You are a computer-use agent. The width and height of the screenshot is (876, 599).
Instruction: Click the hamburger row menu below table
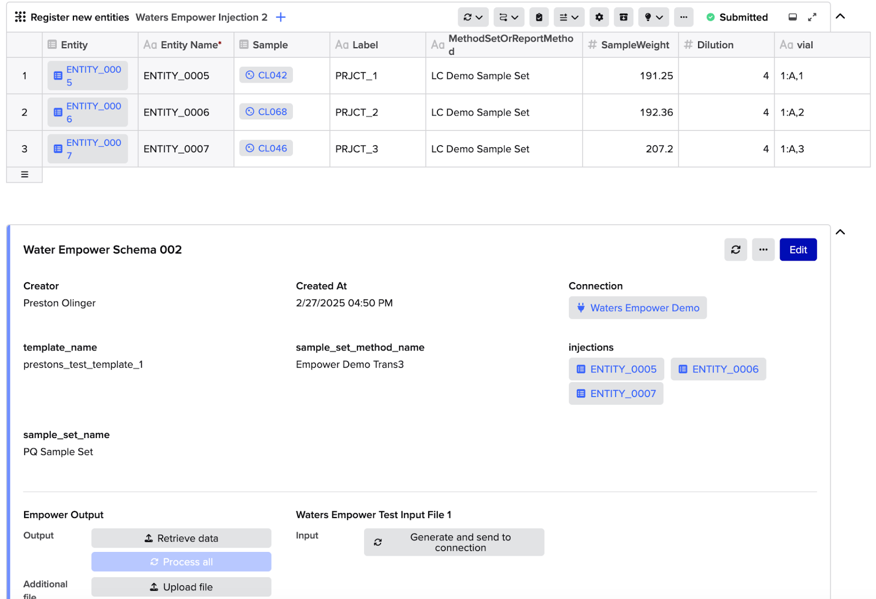(x=24, y=175)
